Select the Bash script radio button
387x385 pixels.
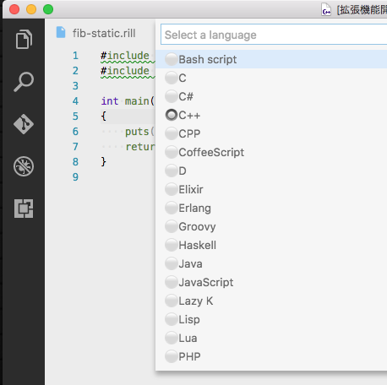(x=171, y=59)
